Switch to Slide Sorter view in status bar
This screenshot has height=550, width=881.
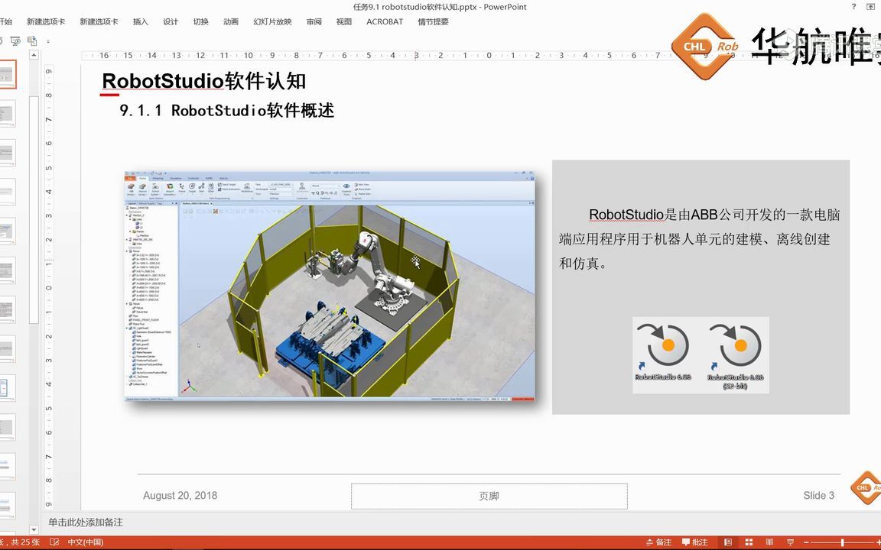click(x=750, y=541)
